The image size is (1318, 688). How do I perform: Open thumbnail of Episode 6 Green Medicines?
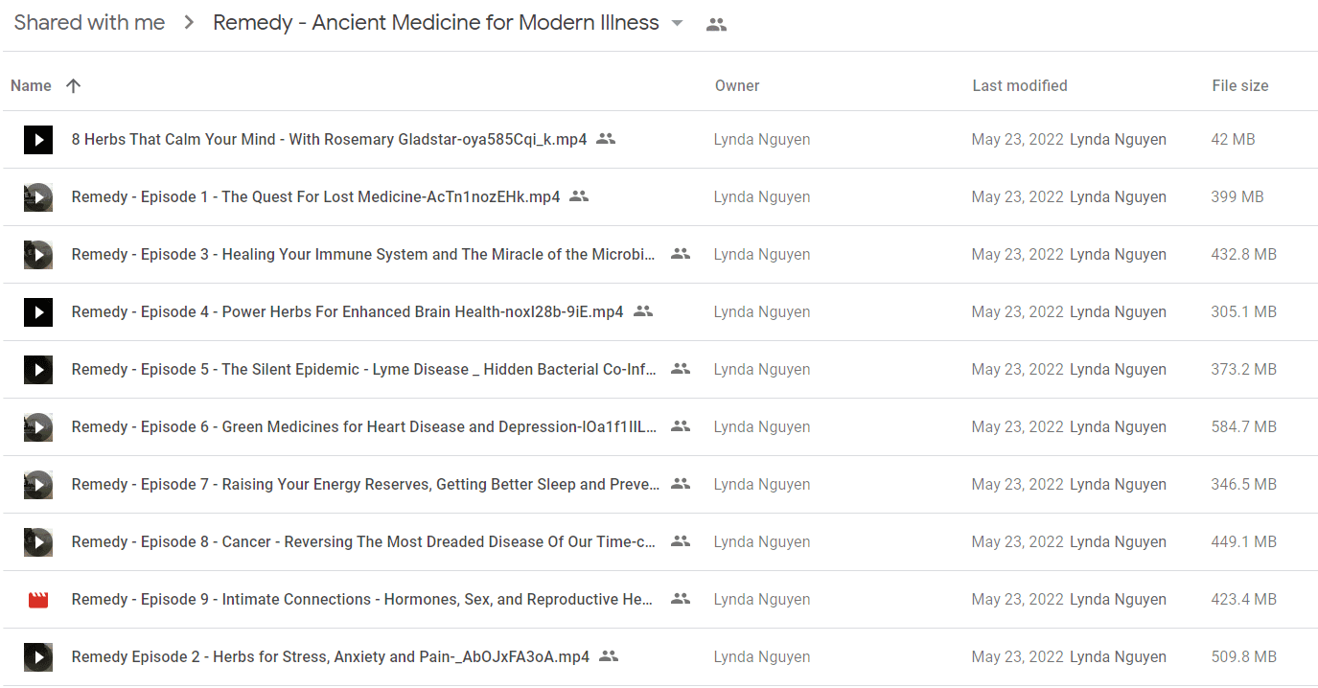tap(38, 427)
